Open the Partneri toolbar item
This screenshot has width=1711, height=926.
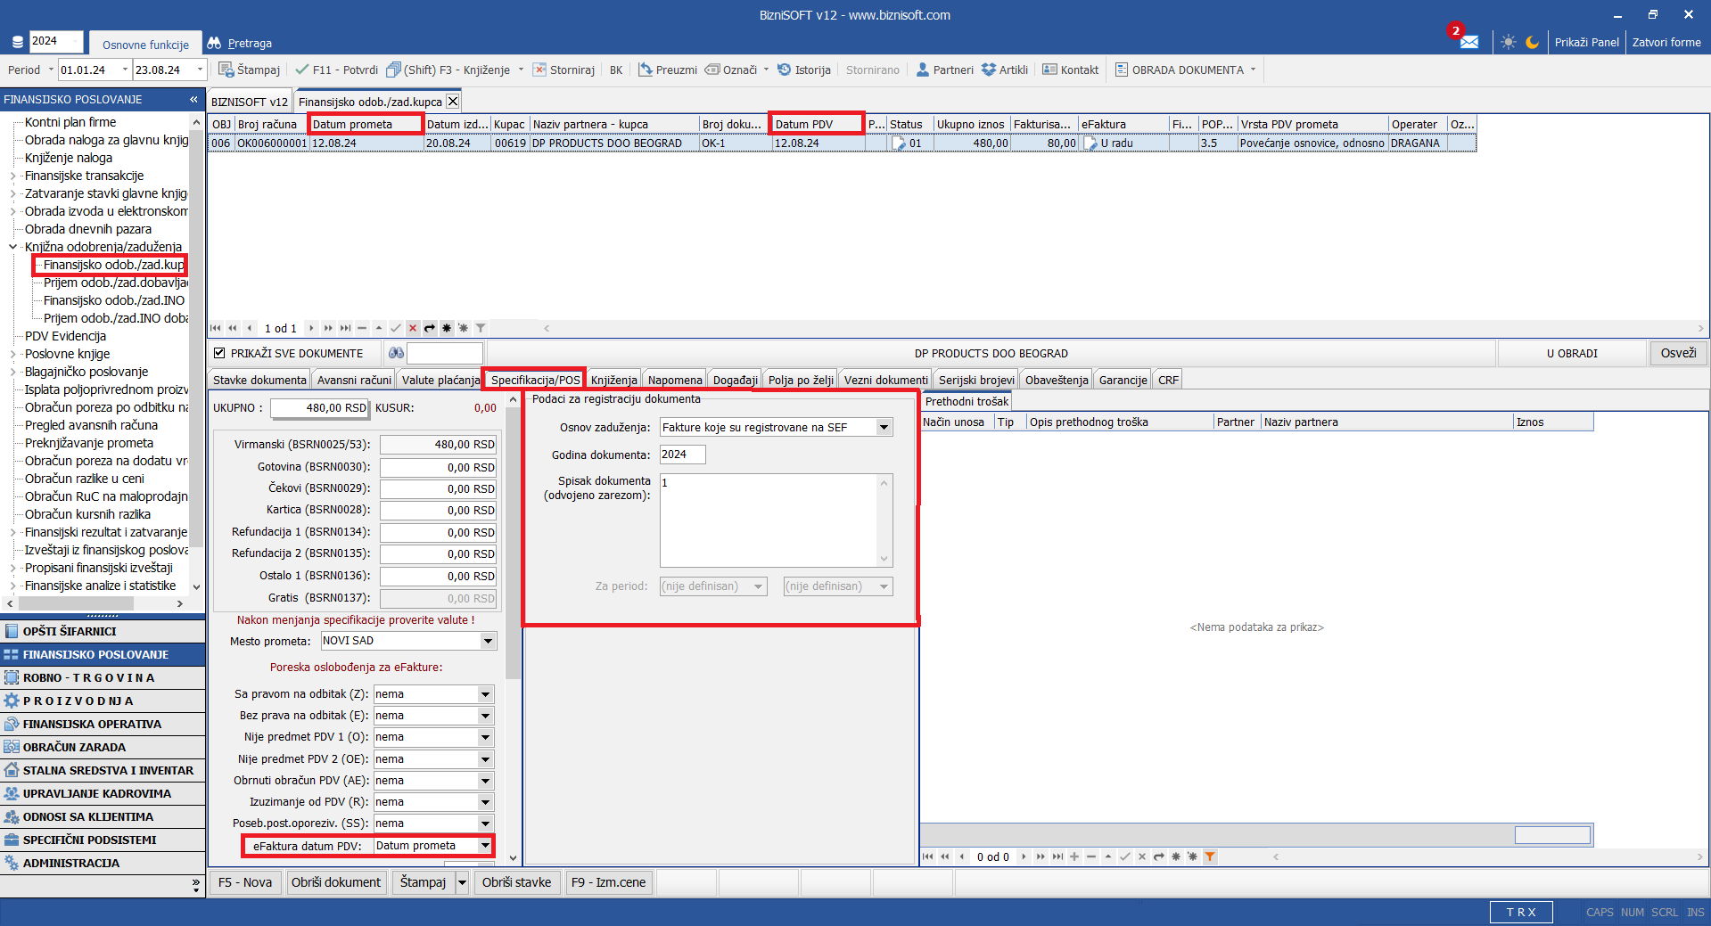(x=945, y=70)
